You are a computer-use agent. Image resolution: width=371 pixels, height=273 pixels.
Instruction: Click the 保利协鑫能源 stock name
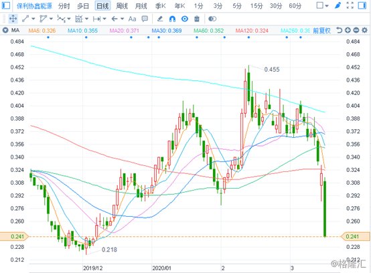(x=35, y=5)
